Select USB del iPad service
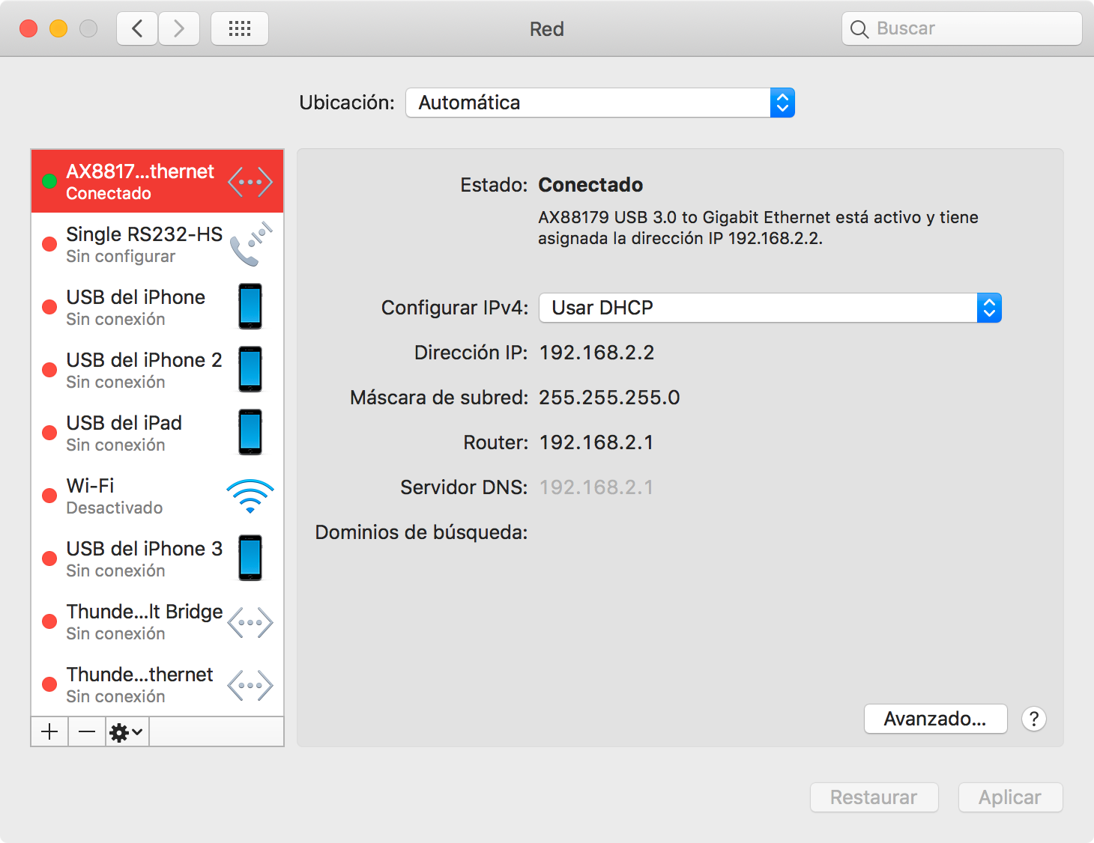 (157, 433)
